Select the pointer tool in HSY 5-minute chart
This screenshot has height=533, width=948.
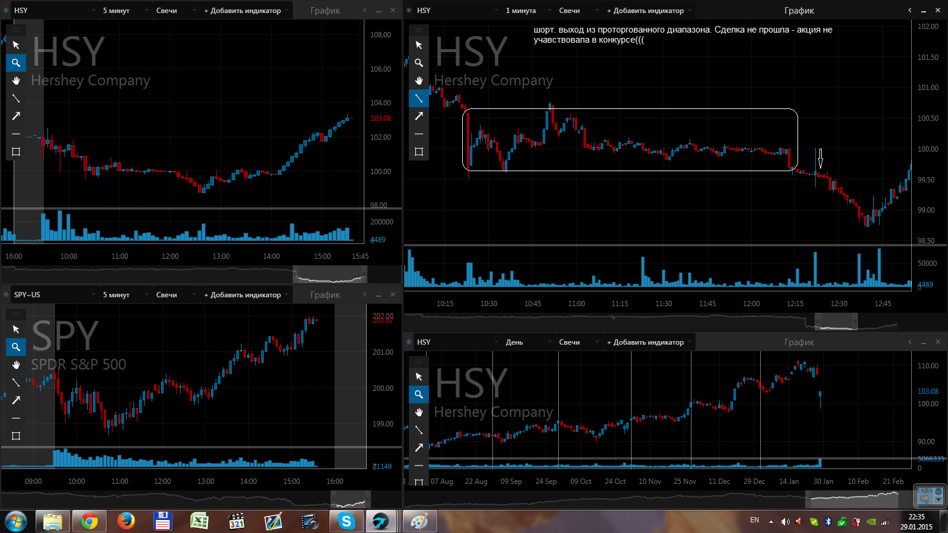click(16, 45)
